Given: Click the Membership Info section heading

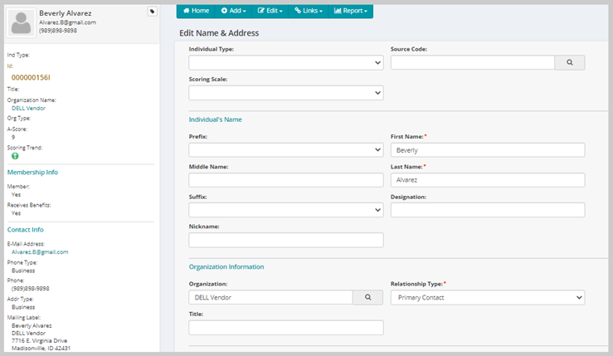Looking at the screenshot, I should pyautogui.click(x=32, y=172).
